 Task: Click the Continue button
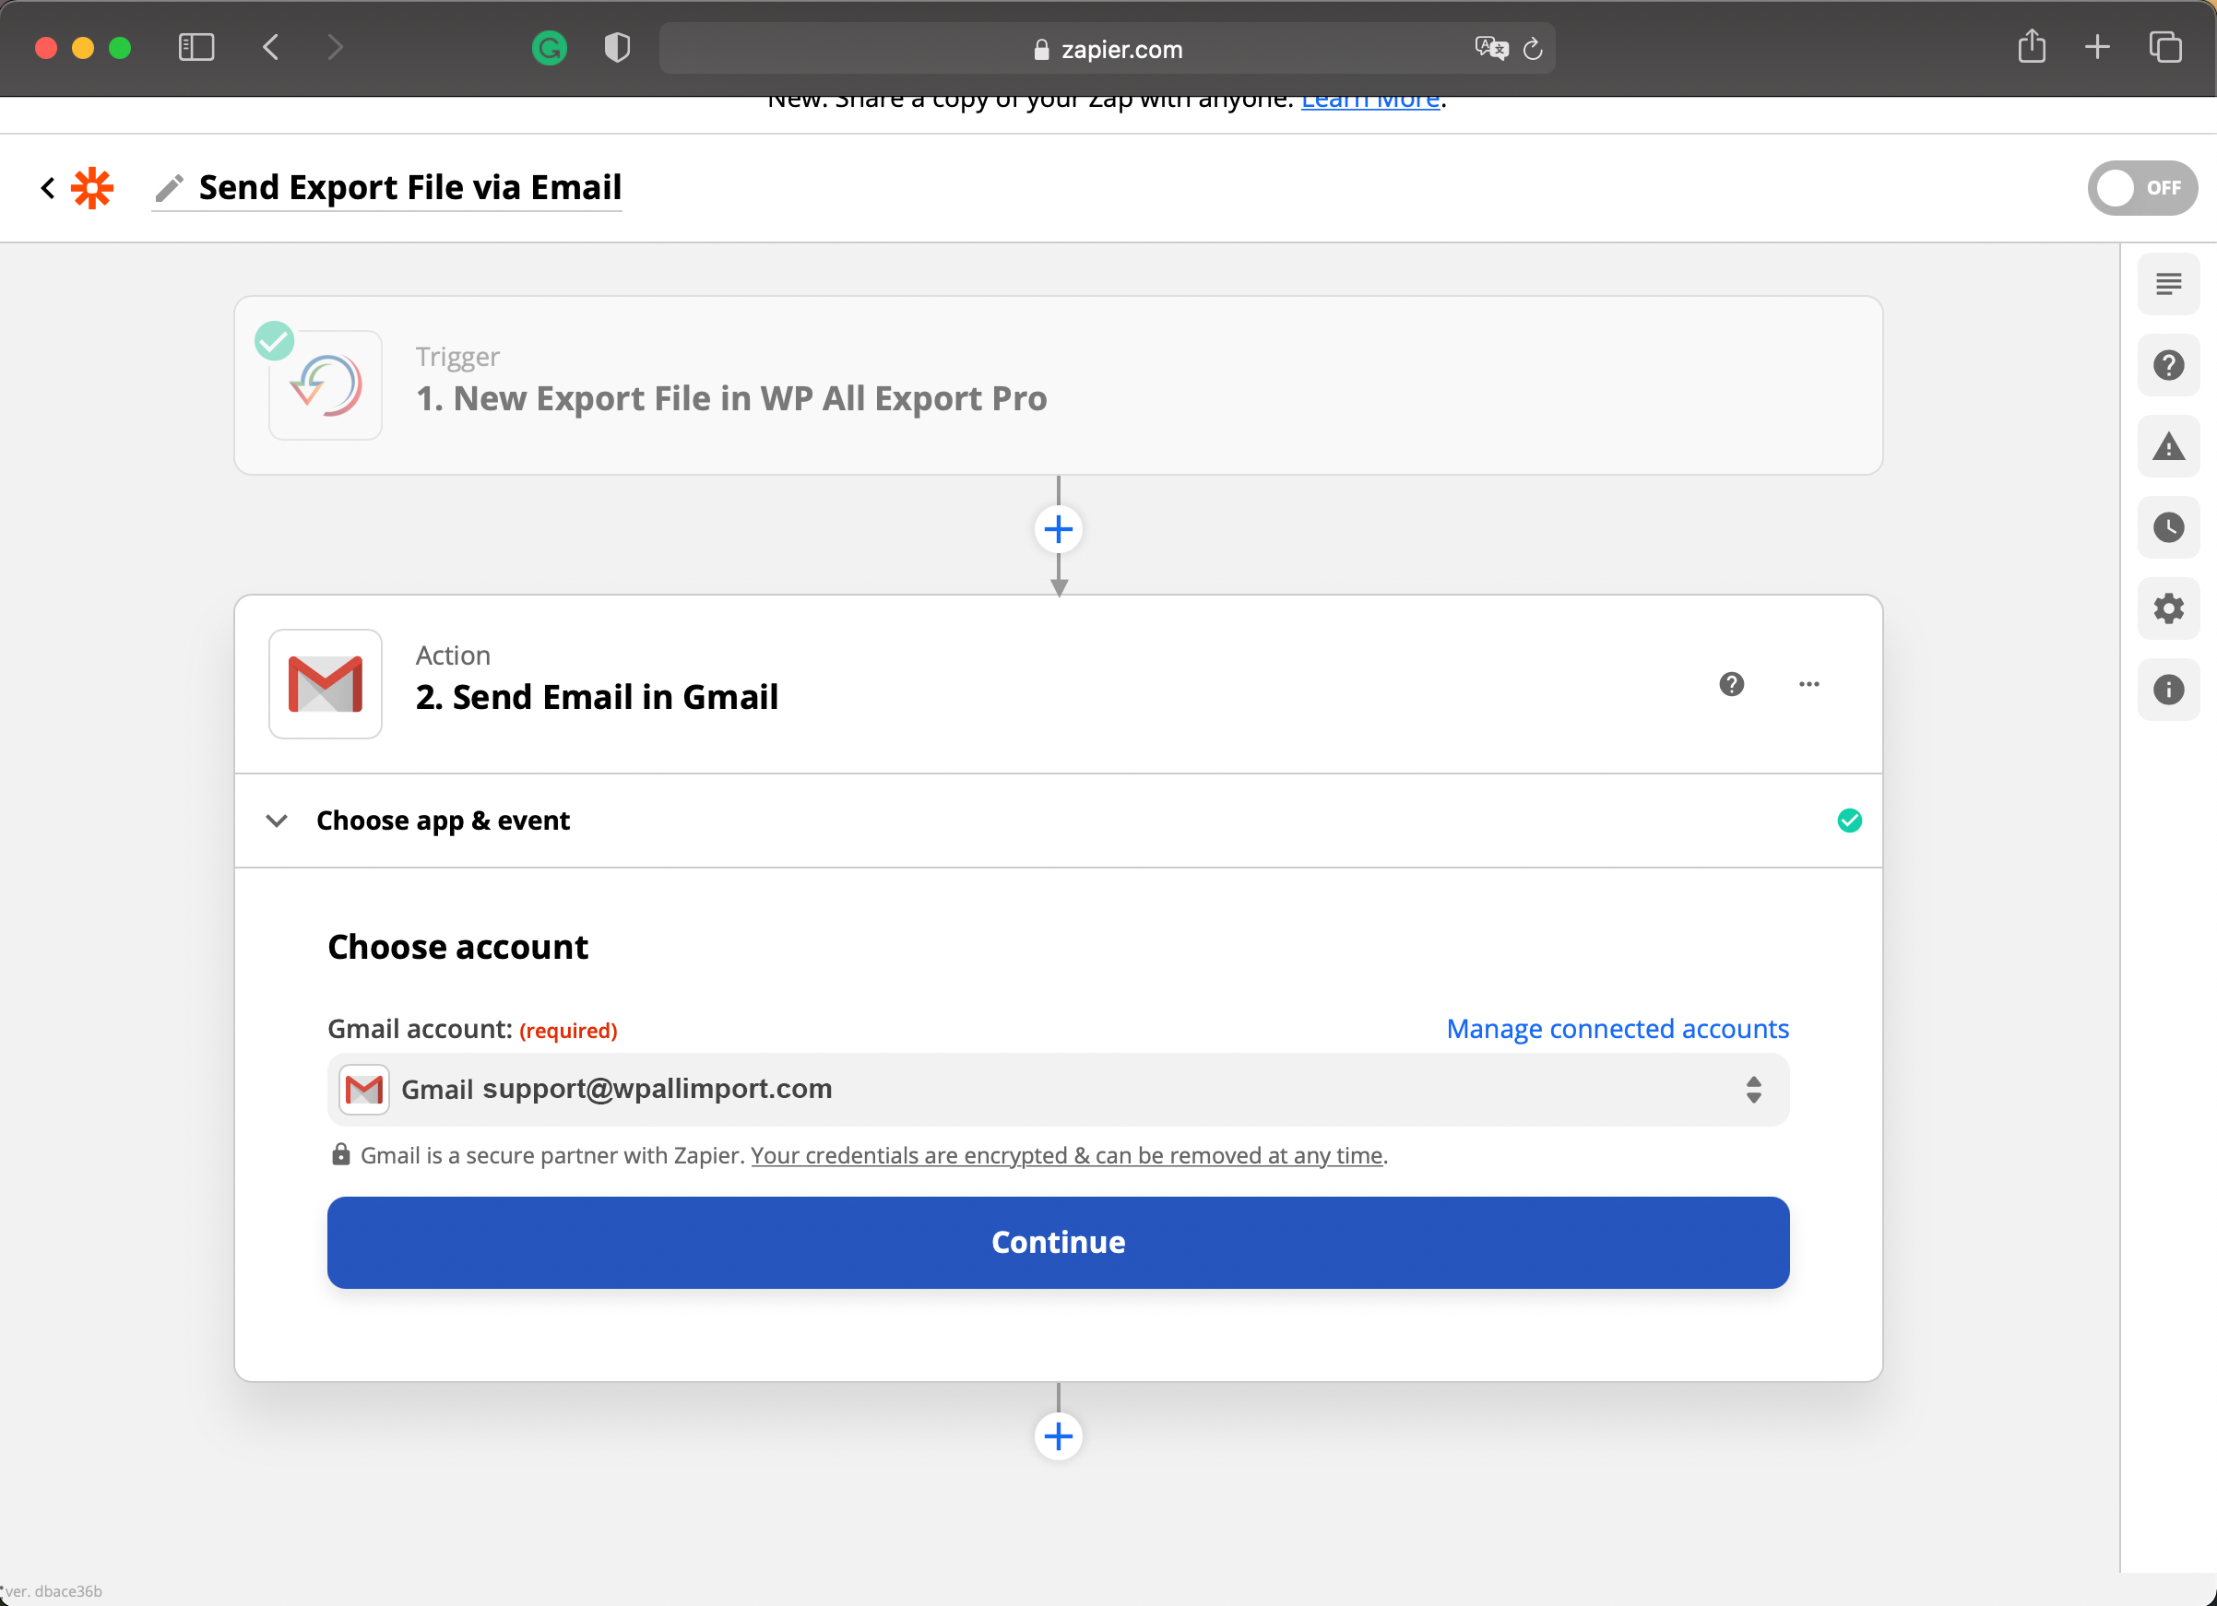coord(1058,1242)
